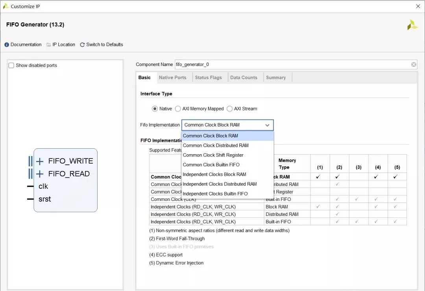Viewport: 425px width, 291px height.
Task: Select AXI Memory Mapped interface type
Action: 178,109
